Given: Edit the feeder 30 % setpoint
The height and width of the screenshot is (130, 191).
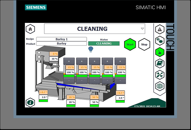Looking at the screenshot, I should tap(54, 59).
